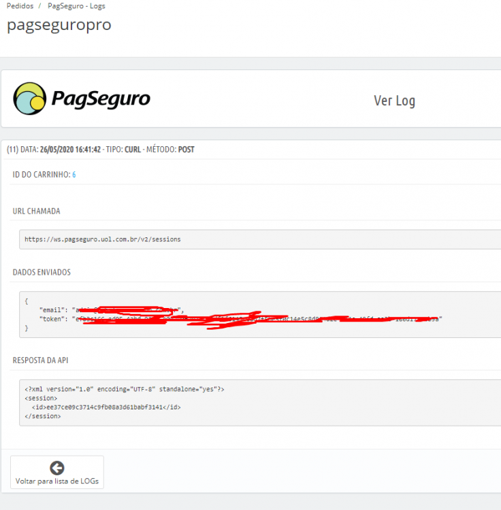Click the PagSeguro circular logo icon
The image size is (501, 510).
tap(30, 99)
